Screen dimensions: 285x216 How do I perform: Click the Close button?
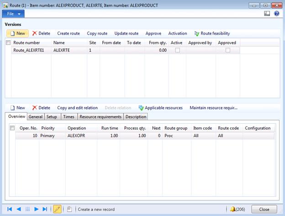tap(264, 209)
